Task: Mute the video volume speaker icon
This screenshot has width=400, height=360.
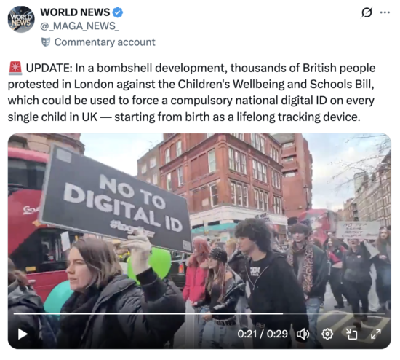Action: tap(303, 334)
